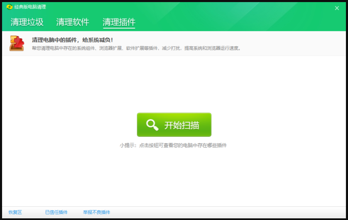Click the red puzzle plugin icon
Screen dimensions: 348x220
[17, 44]
